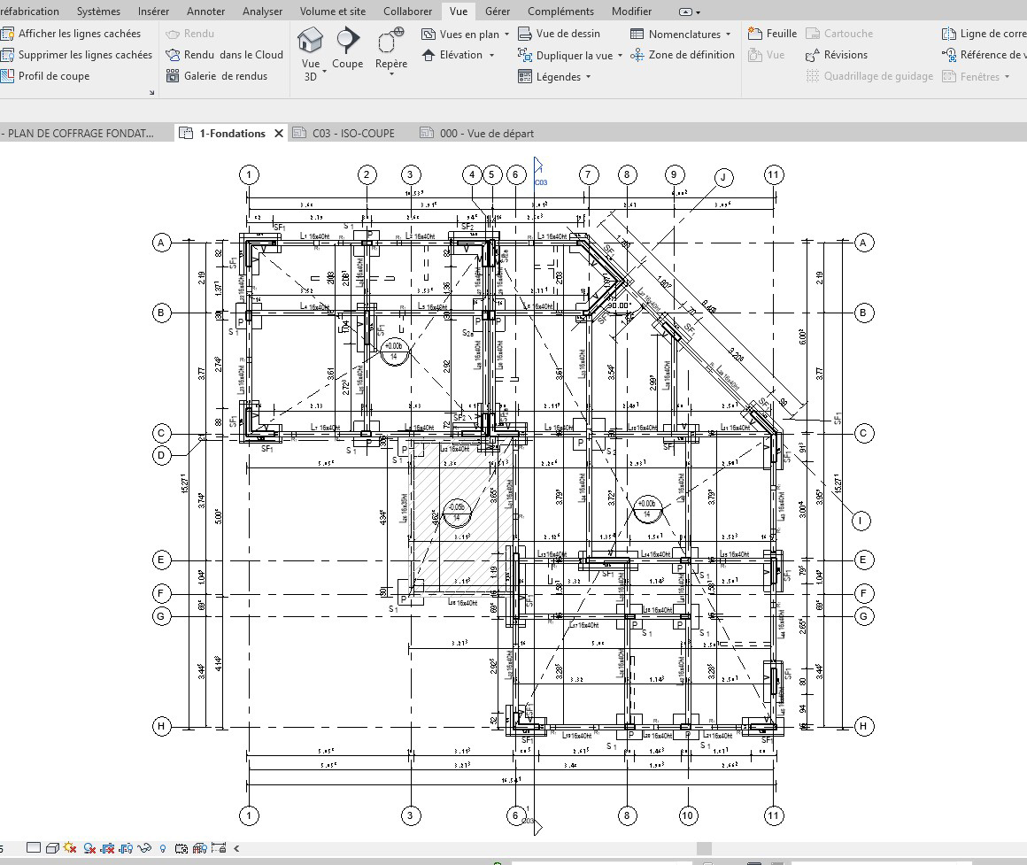Open the graphics panel dialog launcher arrow
The image size is (1027, 865).
[x=152, y=92]
